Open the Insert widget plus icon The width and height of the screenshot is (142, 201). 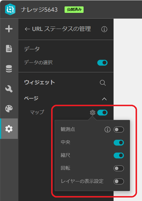tap(9, 29)
